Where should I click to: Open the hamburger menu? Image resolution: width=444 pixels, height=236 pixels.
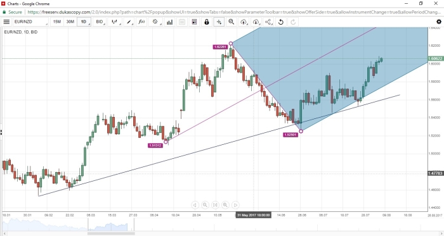click(6, 22)
